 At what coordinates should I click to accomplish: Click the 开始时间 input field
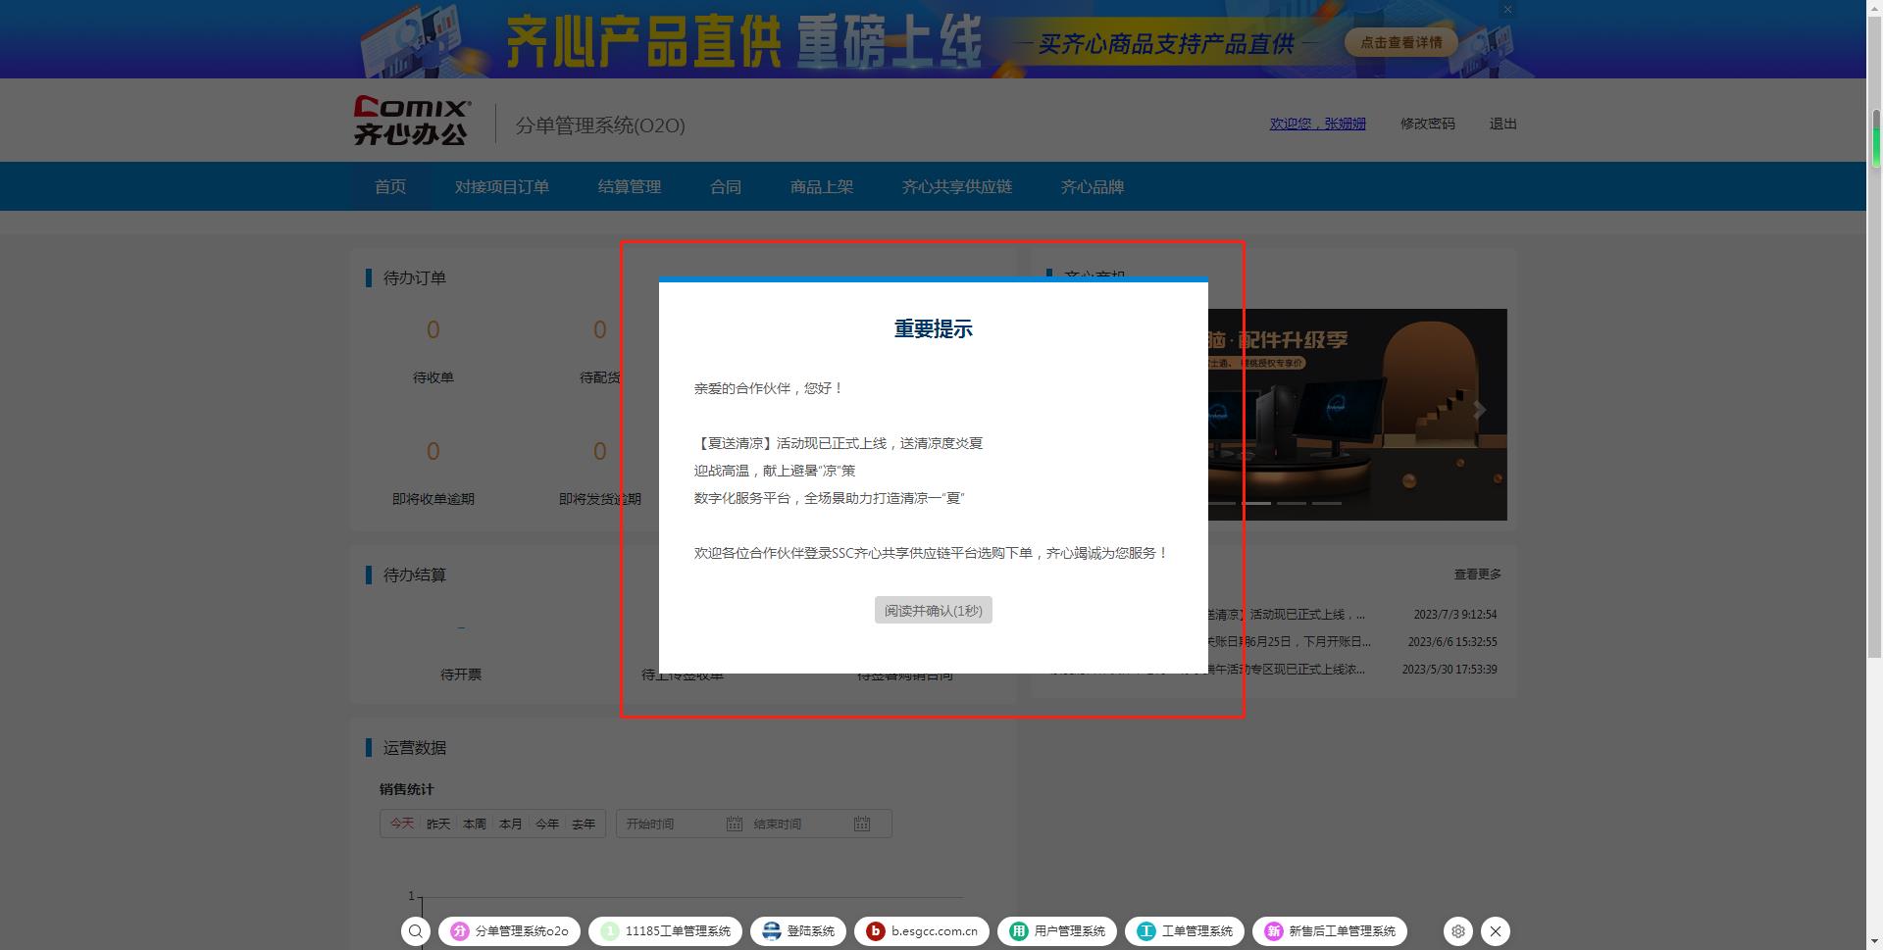pyautogui.click(x=672, y=824)
